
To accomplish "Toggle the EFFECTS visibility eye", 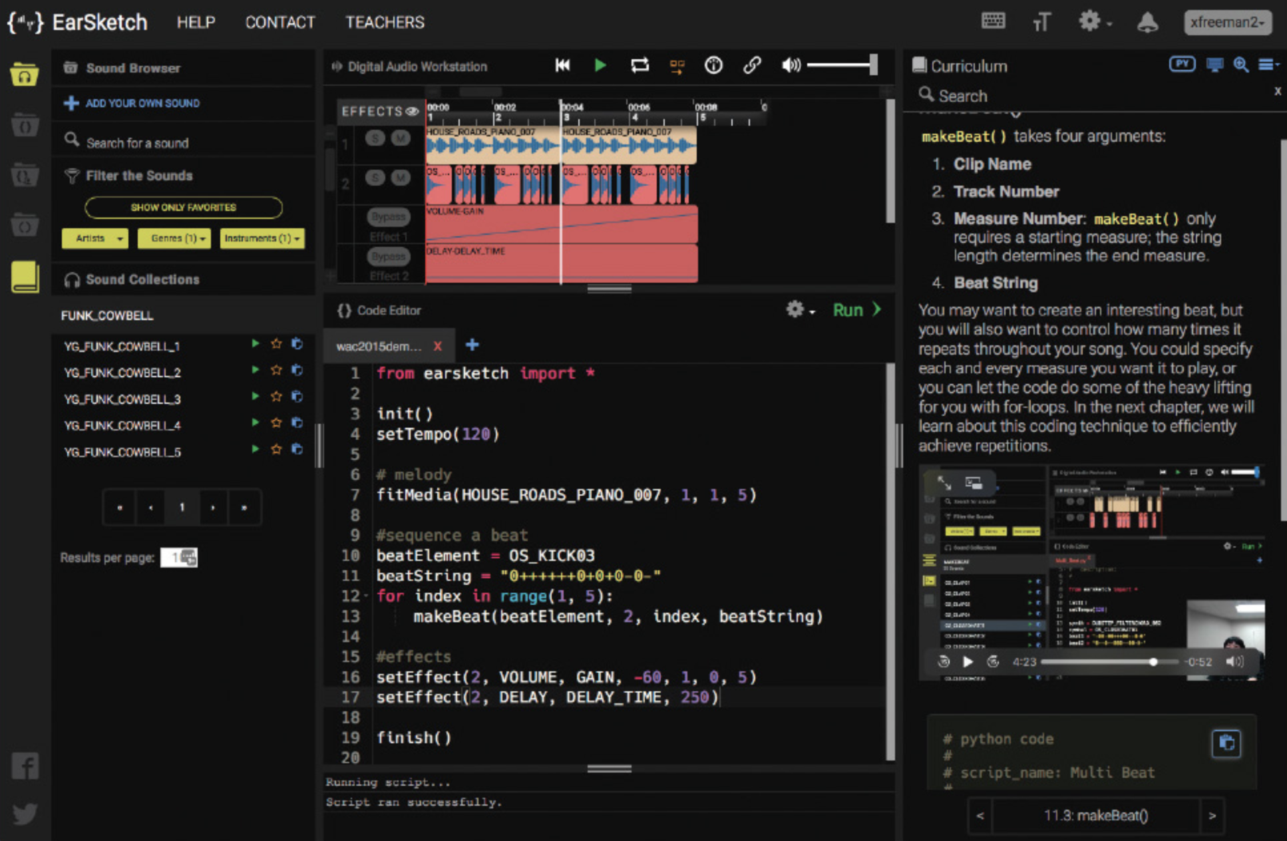I will point(413,111).
